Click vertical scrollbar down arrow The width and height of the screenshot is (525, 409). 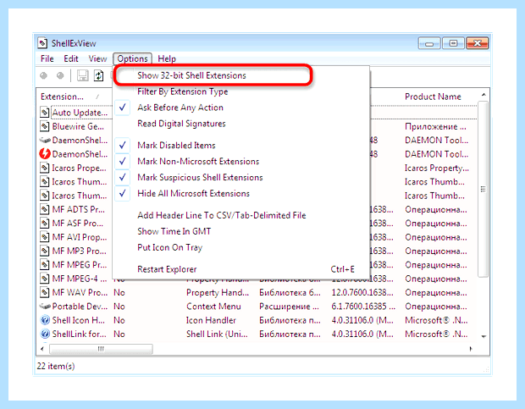click(x=484, y=336)
